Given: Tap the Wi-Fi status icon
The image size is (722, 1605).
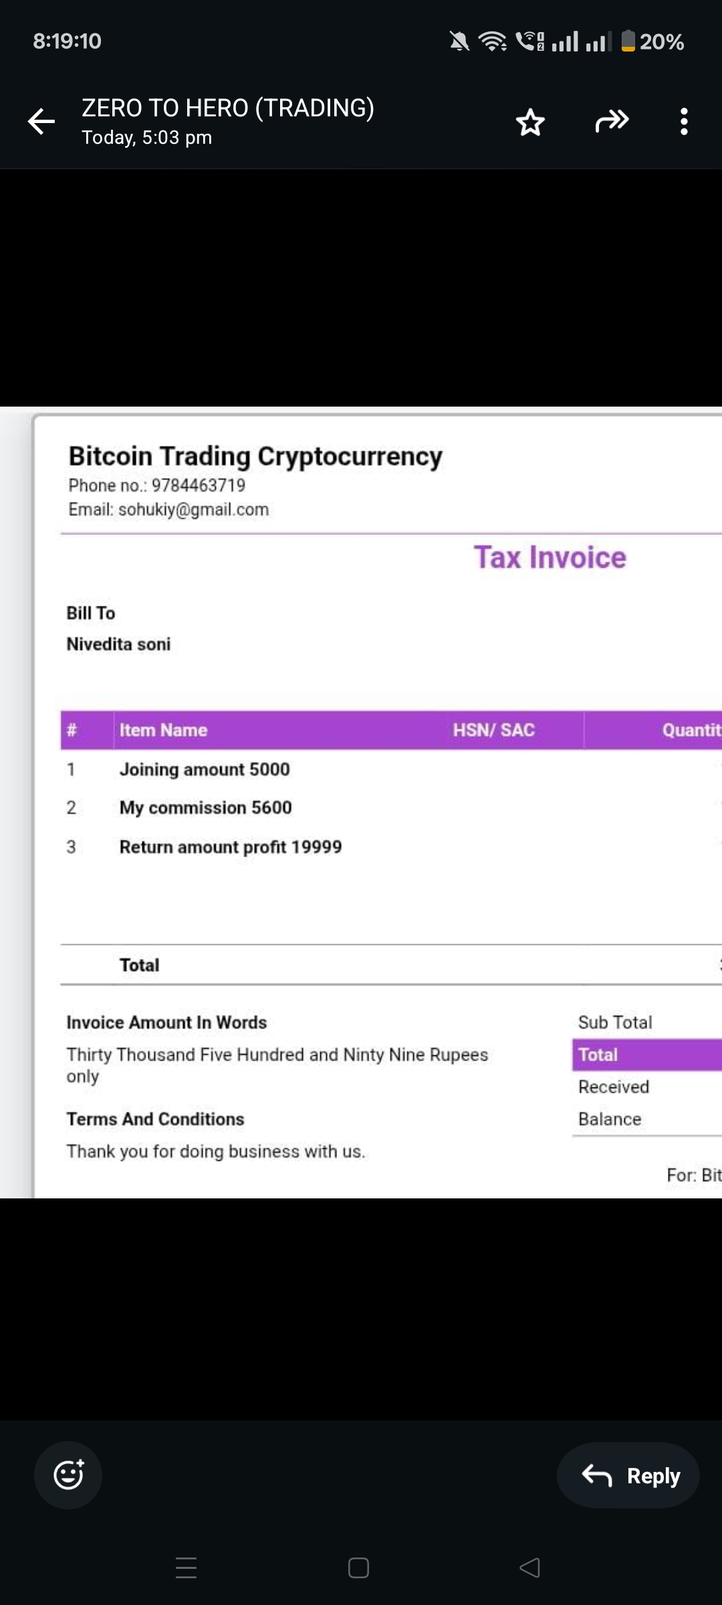Looking at the screenshot, I should pyautogui.click(x=493, y=41).
